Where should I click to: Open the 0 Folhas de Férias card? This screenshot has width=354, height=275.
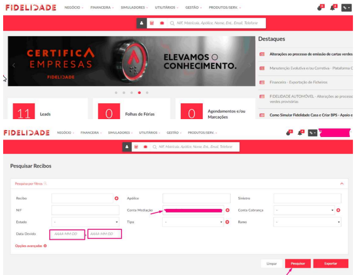(132, 109)
